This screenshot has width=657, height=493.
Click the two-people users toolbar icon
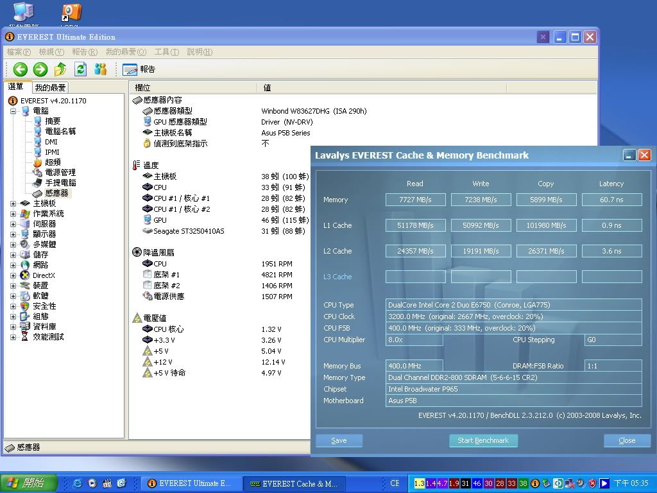100,69
